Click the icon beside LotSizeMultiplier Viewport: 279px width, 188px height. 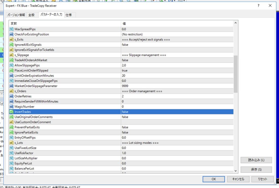[x=11, y=158]
